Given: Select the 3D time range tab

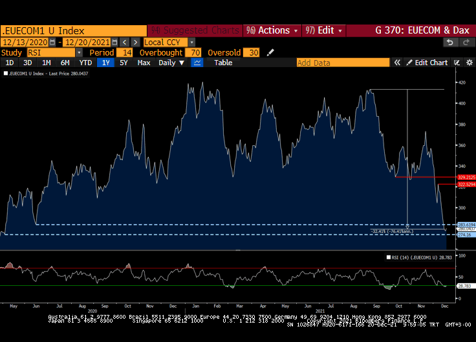Looking at the screenshot, I should click(28, 63).
